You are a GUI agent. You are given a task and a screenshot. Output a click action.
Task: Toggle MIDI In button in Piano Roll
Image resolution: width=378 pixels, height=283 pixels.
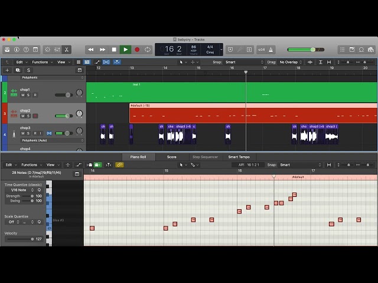coord(89,165)
